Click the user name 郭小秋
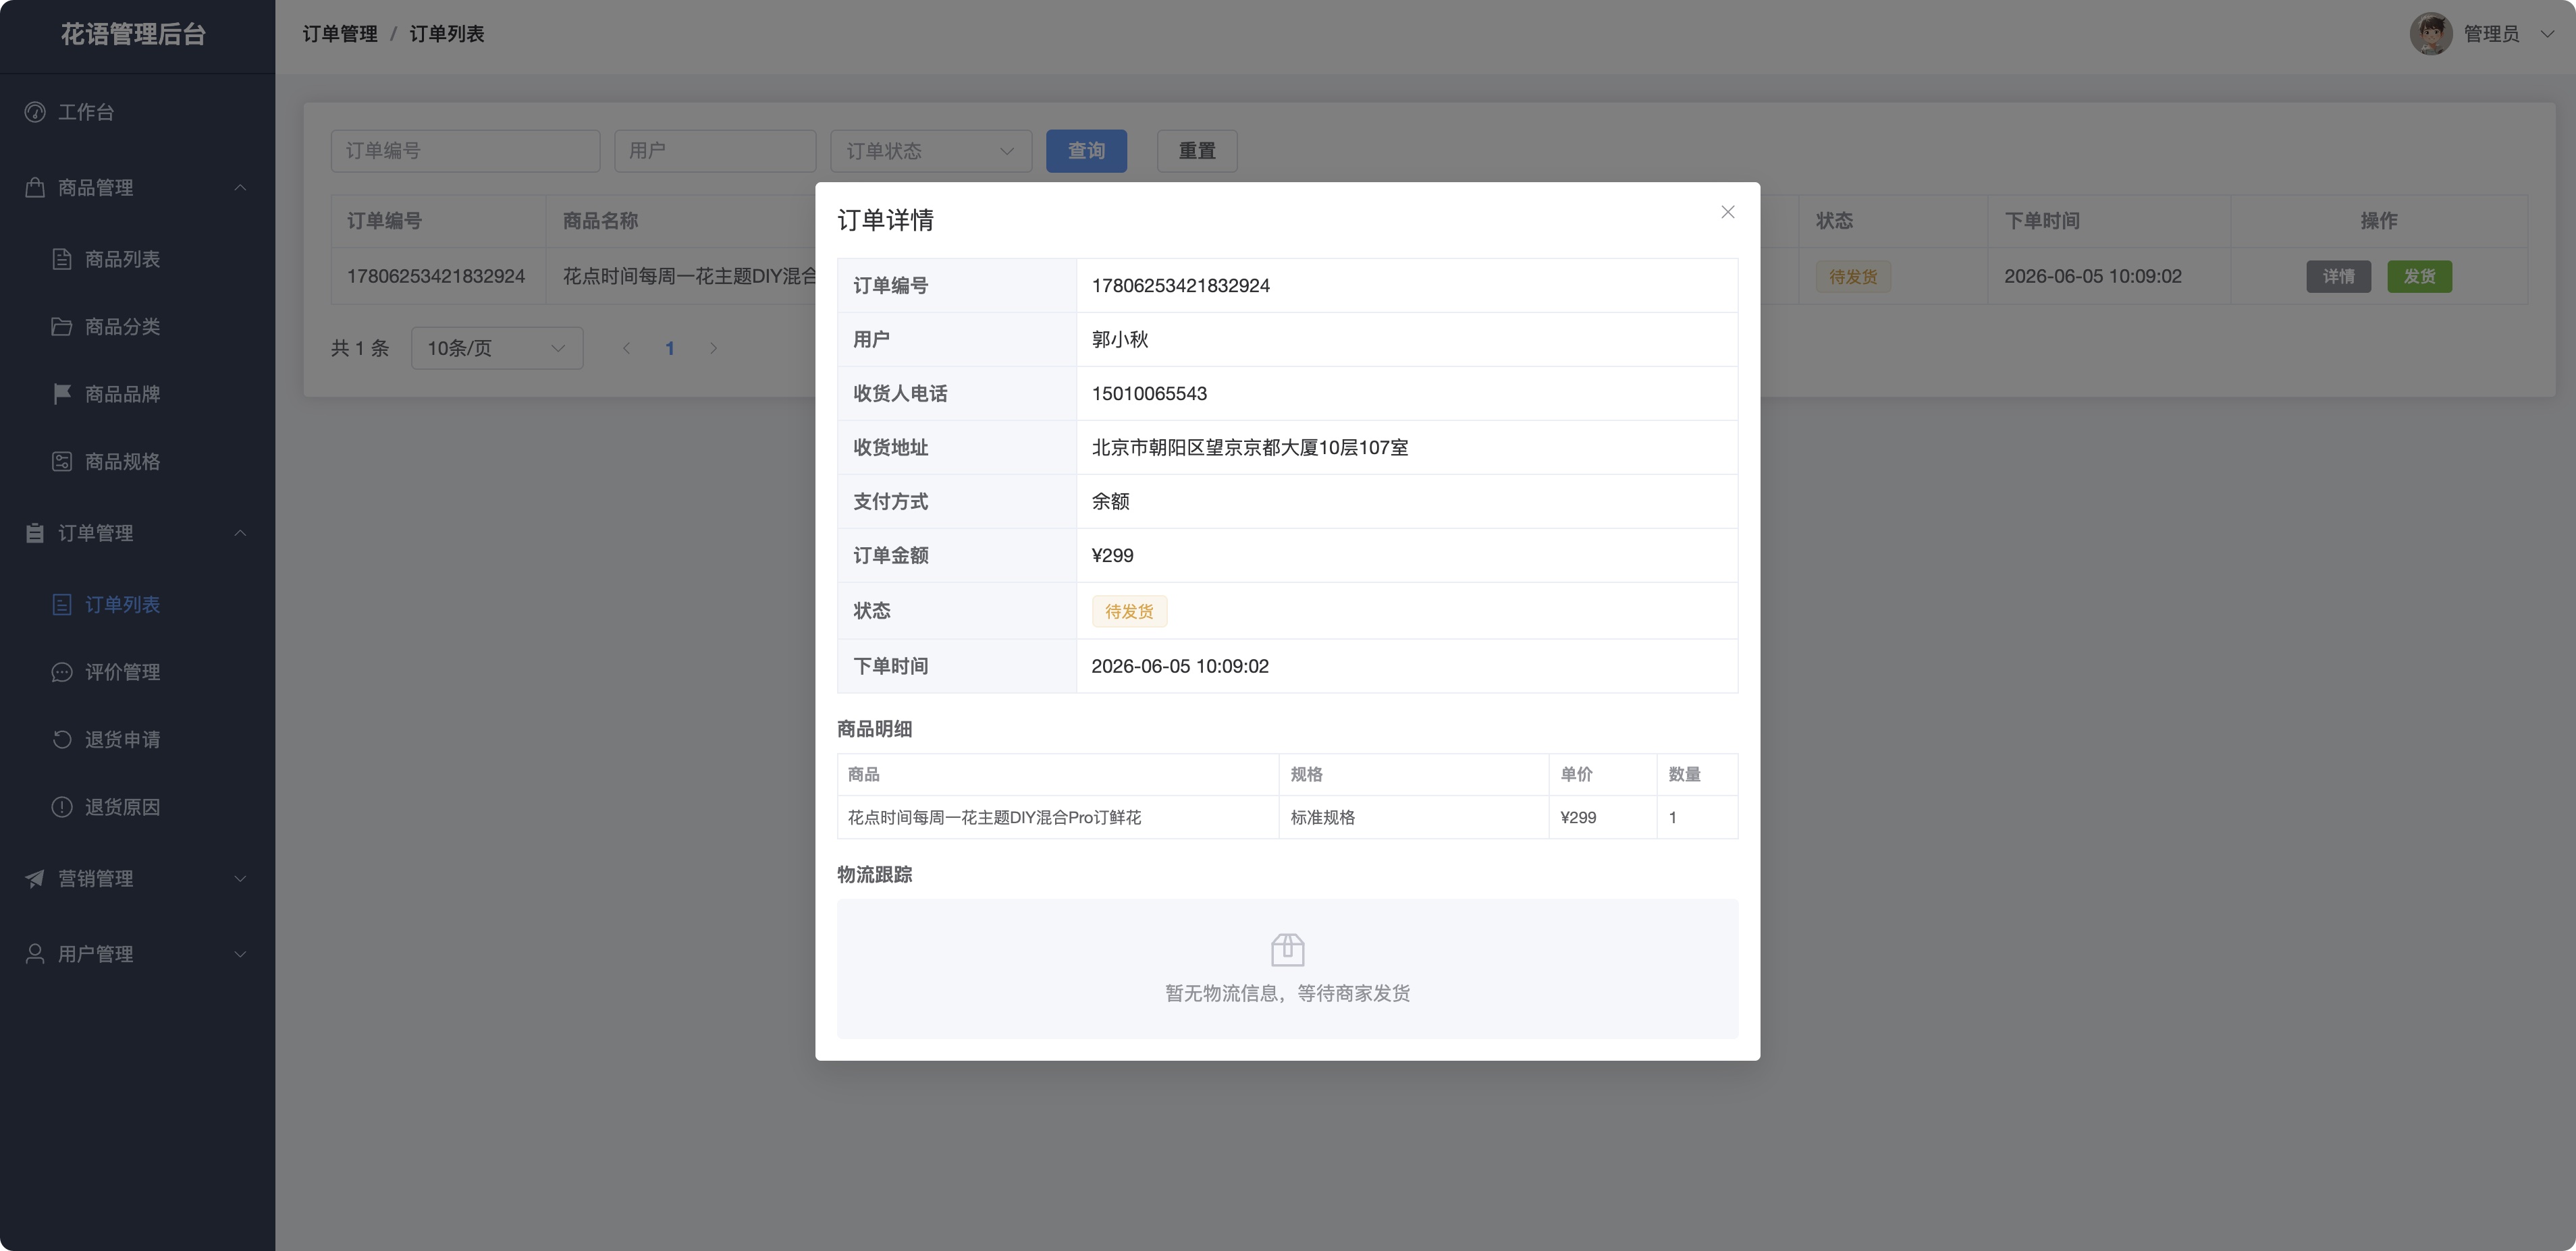Image resolution: width=2576 pixels, height=1251 pixels. (x=1120, y=339)
